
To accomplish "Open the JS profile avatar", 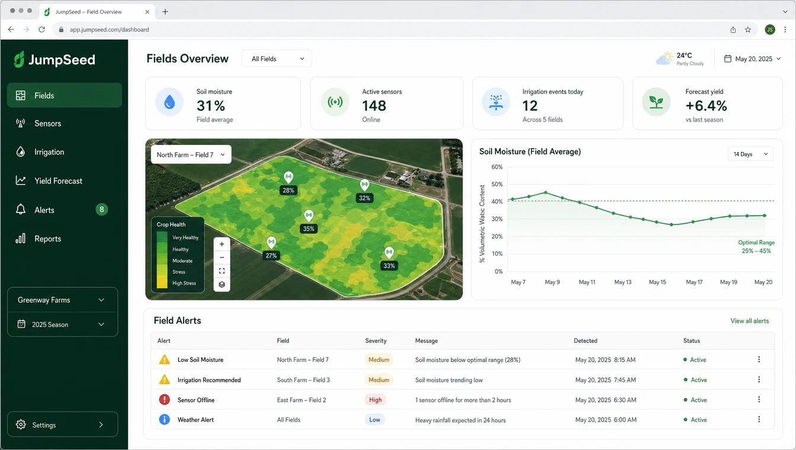I will pyautogui.click(x=769, y=30).
